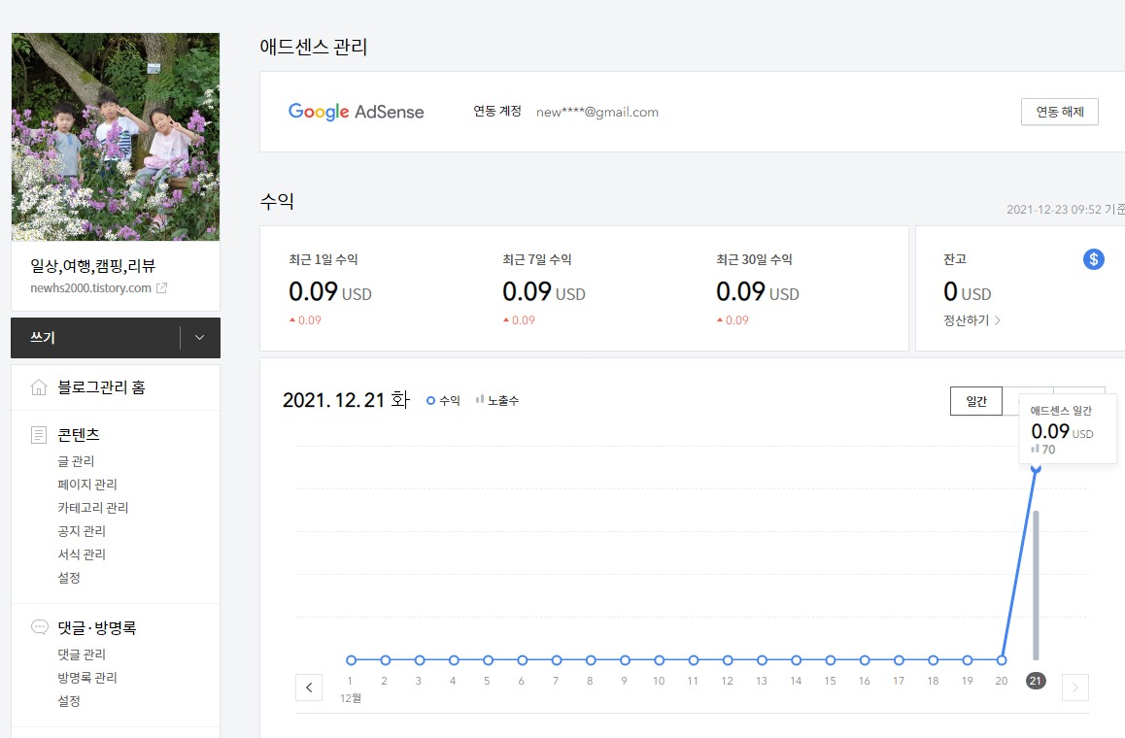This screenshot has width=1125, height=738.
Task: Go to 블로그관리 홈
Action: [101, 387]
